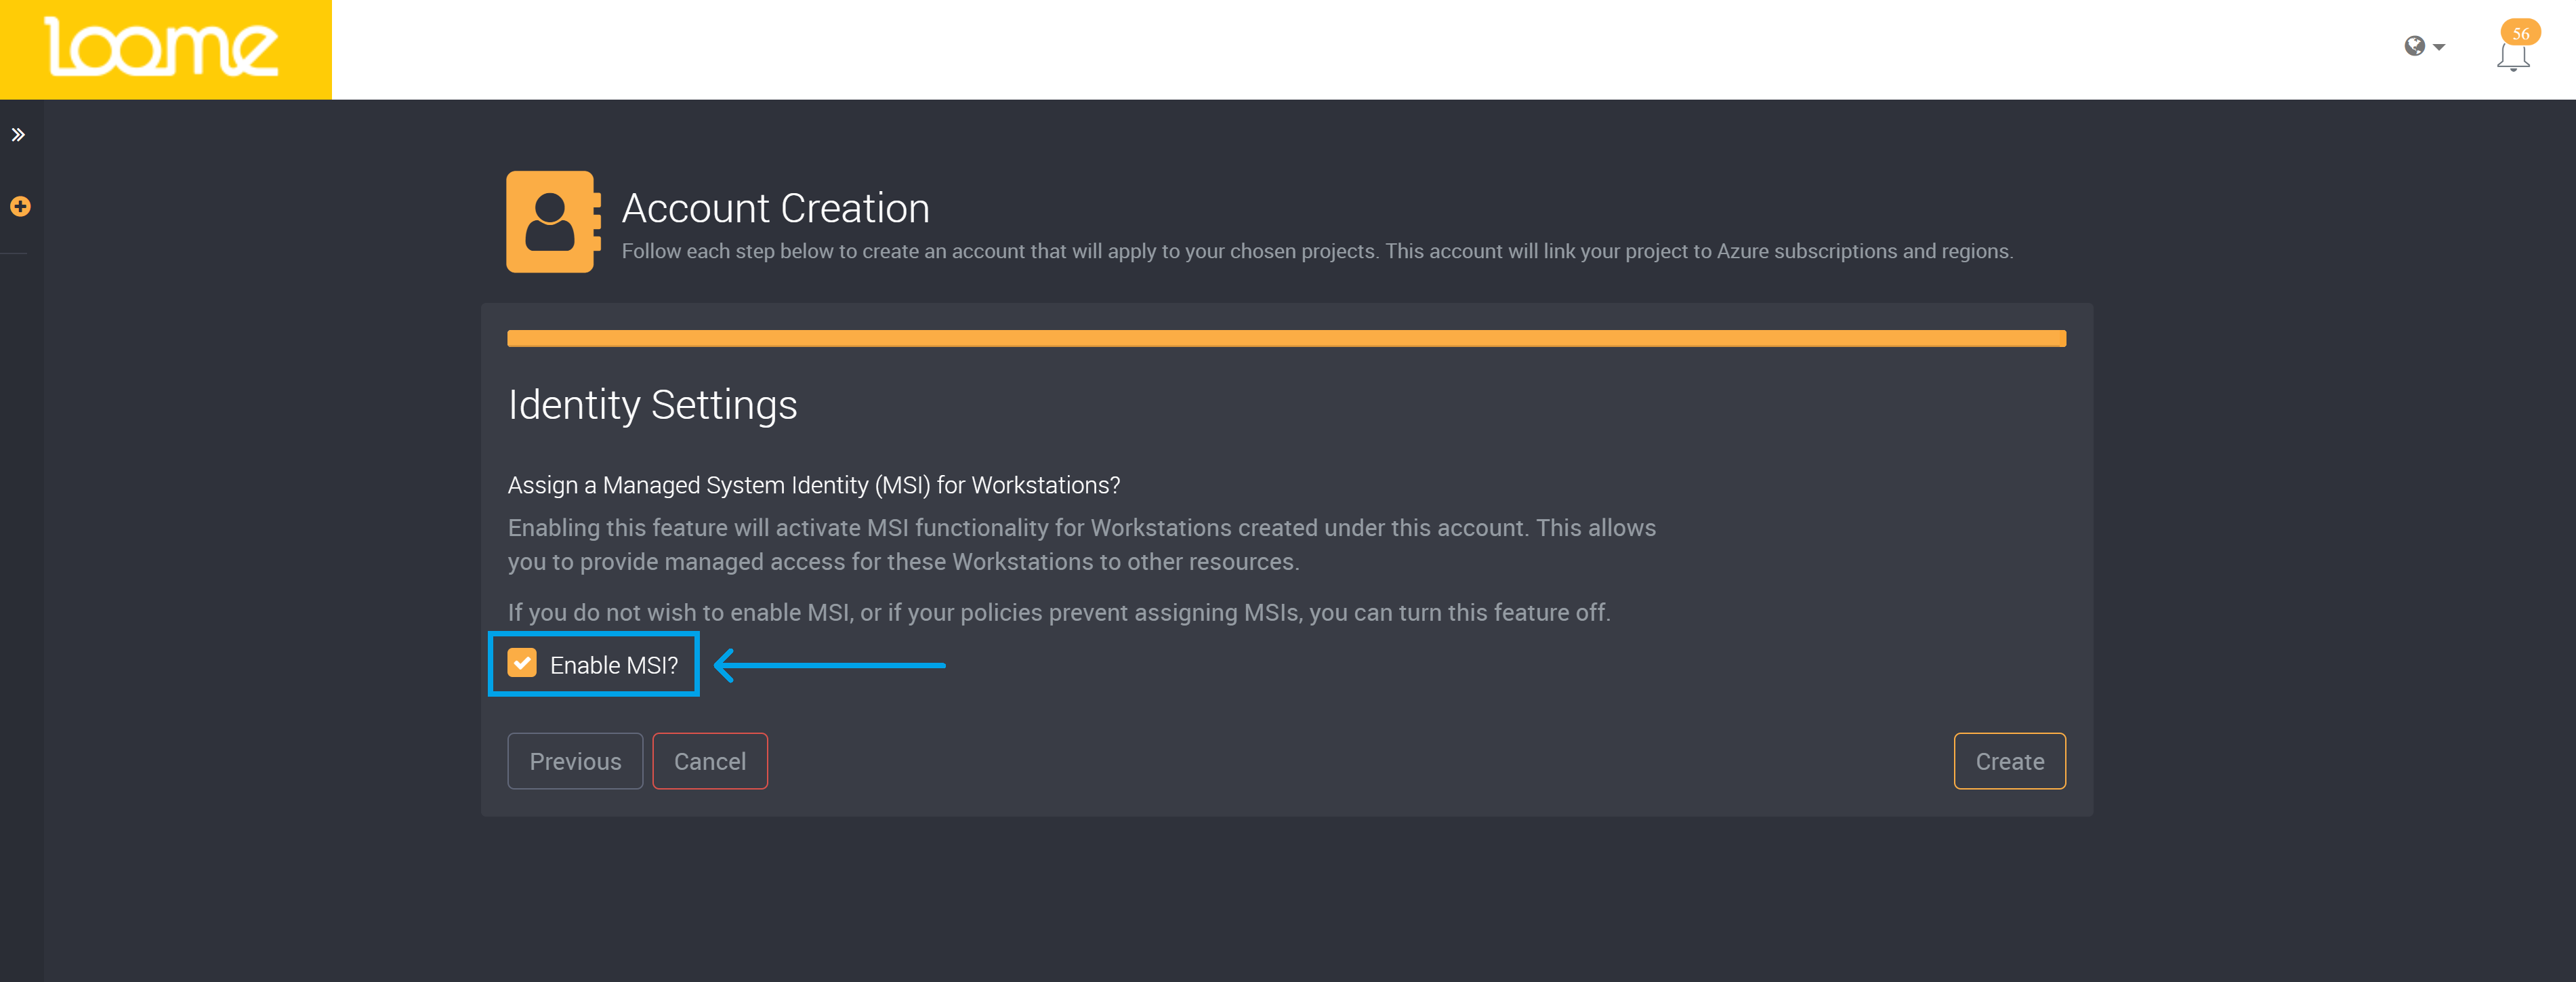This screenshot has width=2576, height=982.
Task: Click the 'If you do not wish' note
Action: pyautogui.click(x=1058, y=612)
